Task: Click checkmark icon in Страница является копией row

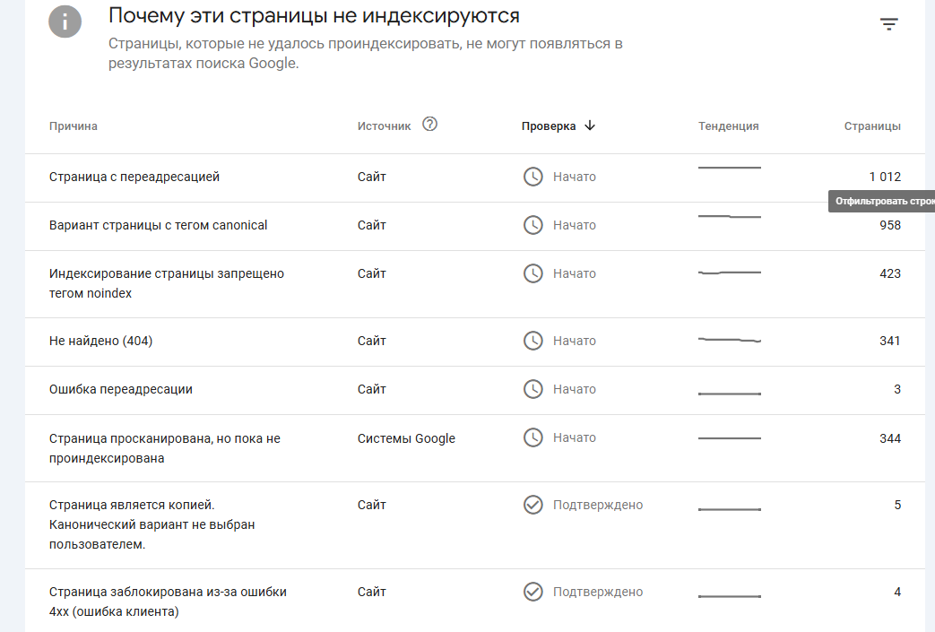Action: click(533, 505)
